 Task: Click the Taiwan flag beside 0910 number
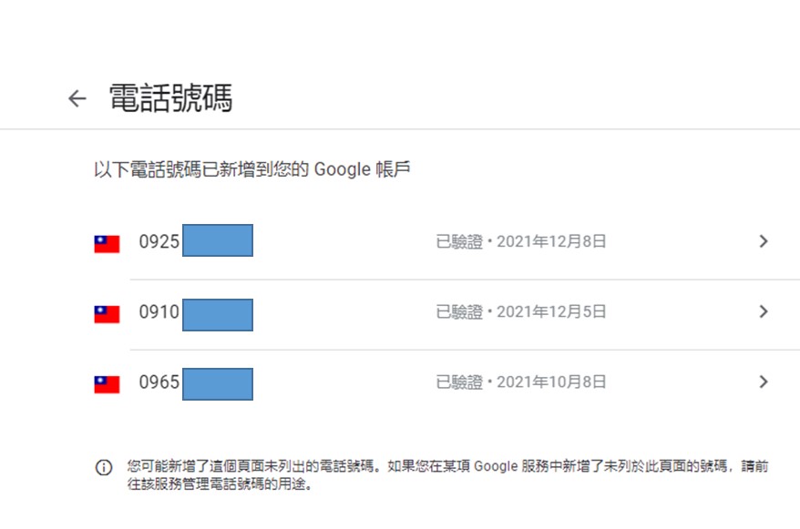pyautogui.click(x=107, y=314)
